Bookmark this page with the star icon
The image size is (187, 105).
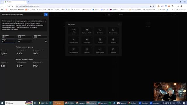[x=154, y=6]
